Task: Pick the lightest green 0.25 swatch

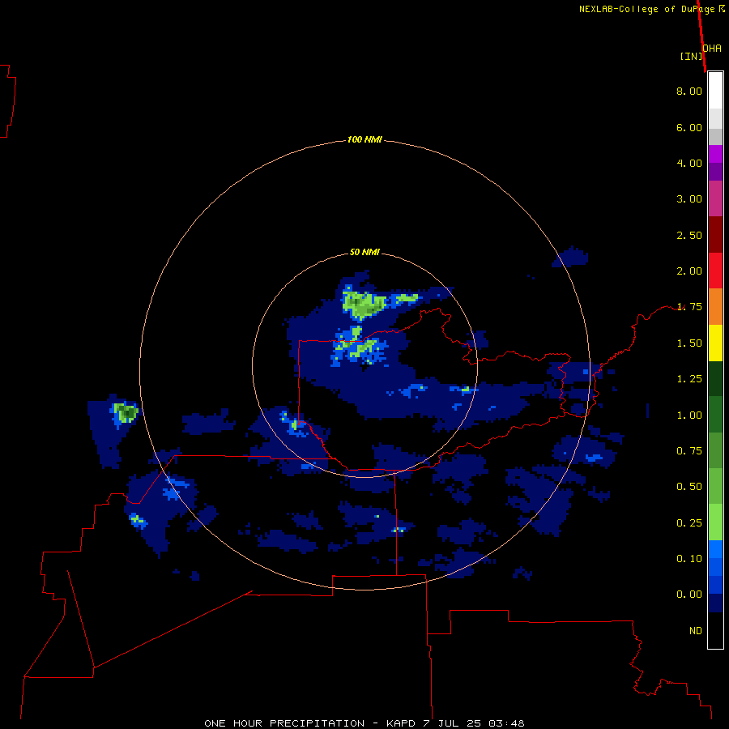Action: (x=715, y=522)
